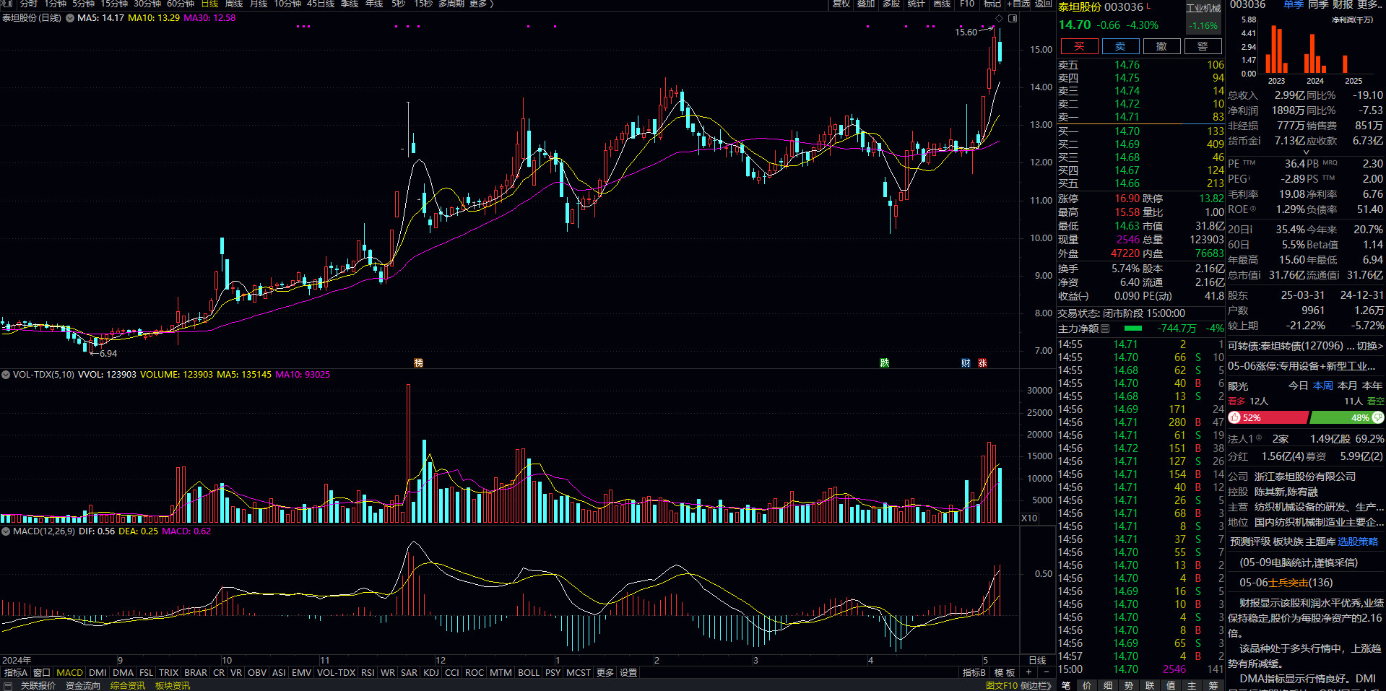Select 今日 in 眼光 poll

coord(1299,386)
